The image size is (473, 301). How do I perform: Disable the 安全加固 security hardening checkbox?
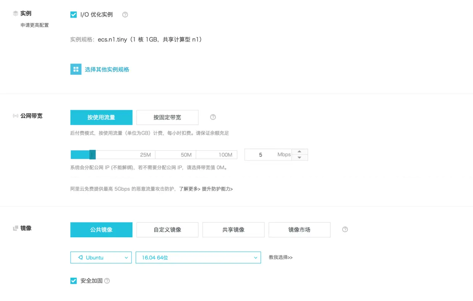73,280
